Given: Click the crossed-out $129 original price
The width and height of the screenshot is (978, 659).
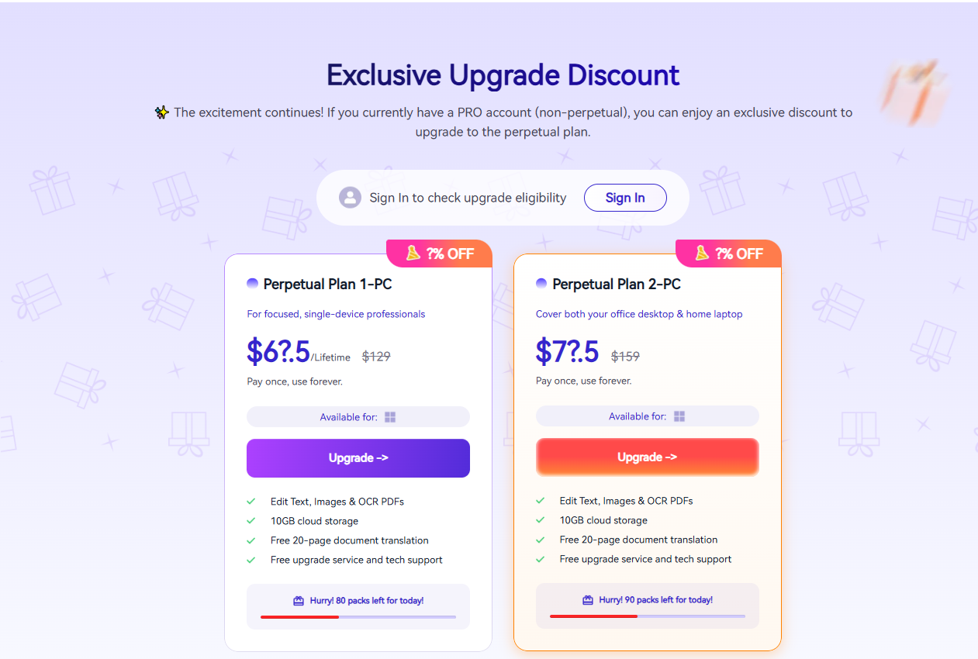Looking at the screenshot, I should (x=376, y=357).
